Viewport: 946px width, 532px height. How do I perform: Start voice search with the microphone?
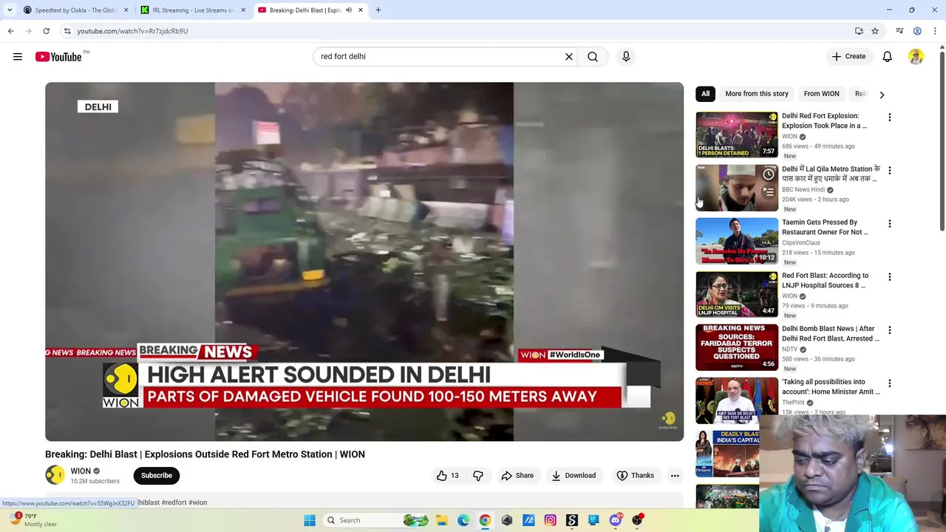click(x=626, y=56)
